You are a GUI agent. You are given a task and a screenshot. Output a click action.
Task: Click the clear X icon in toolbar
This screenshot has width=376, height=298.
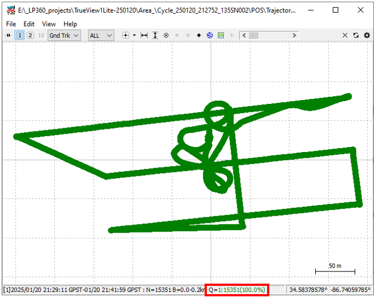[345, 35]
